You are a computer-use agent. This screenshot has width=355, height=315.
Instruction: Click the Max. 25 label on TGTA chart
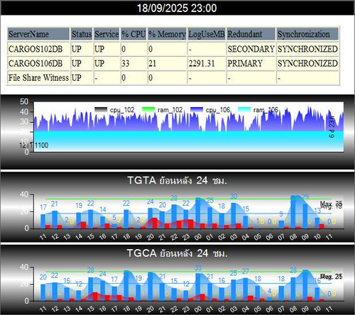(x=331, y=204)
